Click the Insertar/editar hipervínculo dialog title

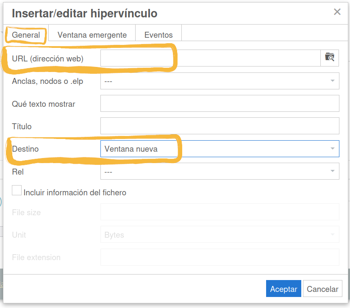point(84,13)
